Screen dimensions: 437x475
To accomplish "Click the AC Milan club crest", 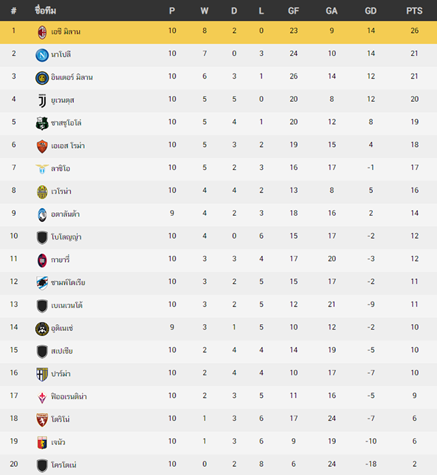I will click(x=42, y=32).
